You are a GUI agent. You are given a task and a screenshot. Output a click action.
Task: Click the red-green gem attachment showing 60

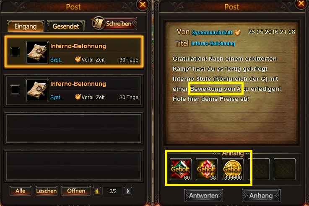181,169
